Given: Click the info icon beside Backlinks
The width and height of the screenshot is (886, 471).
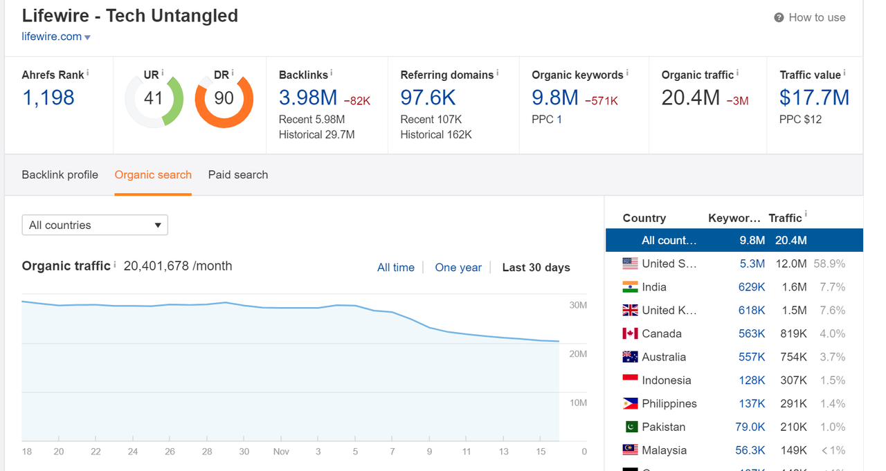Looking at the screenshot, I should click(332, 73).
